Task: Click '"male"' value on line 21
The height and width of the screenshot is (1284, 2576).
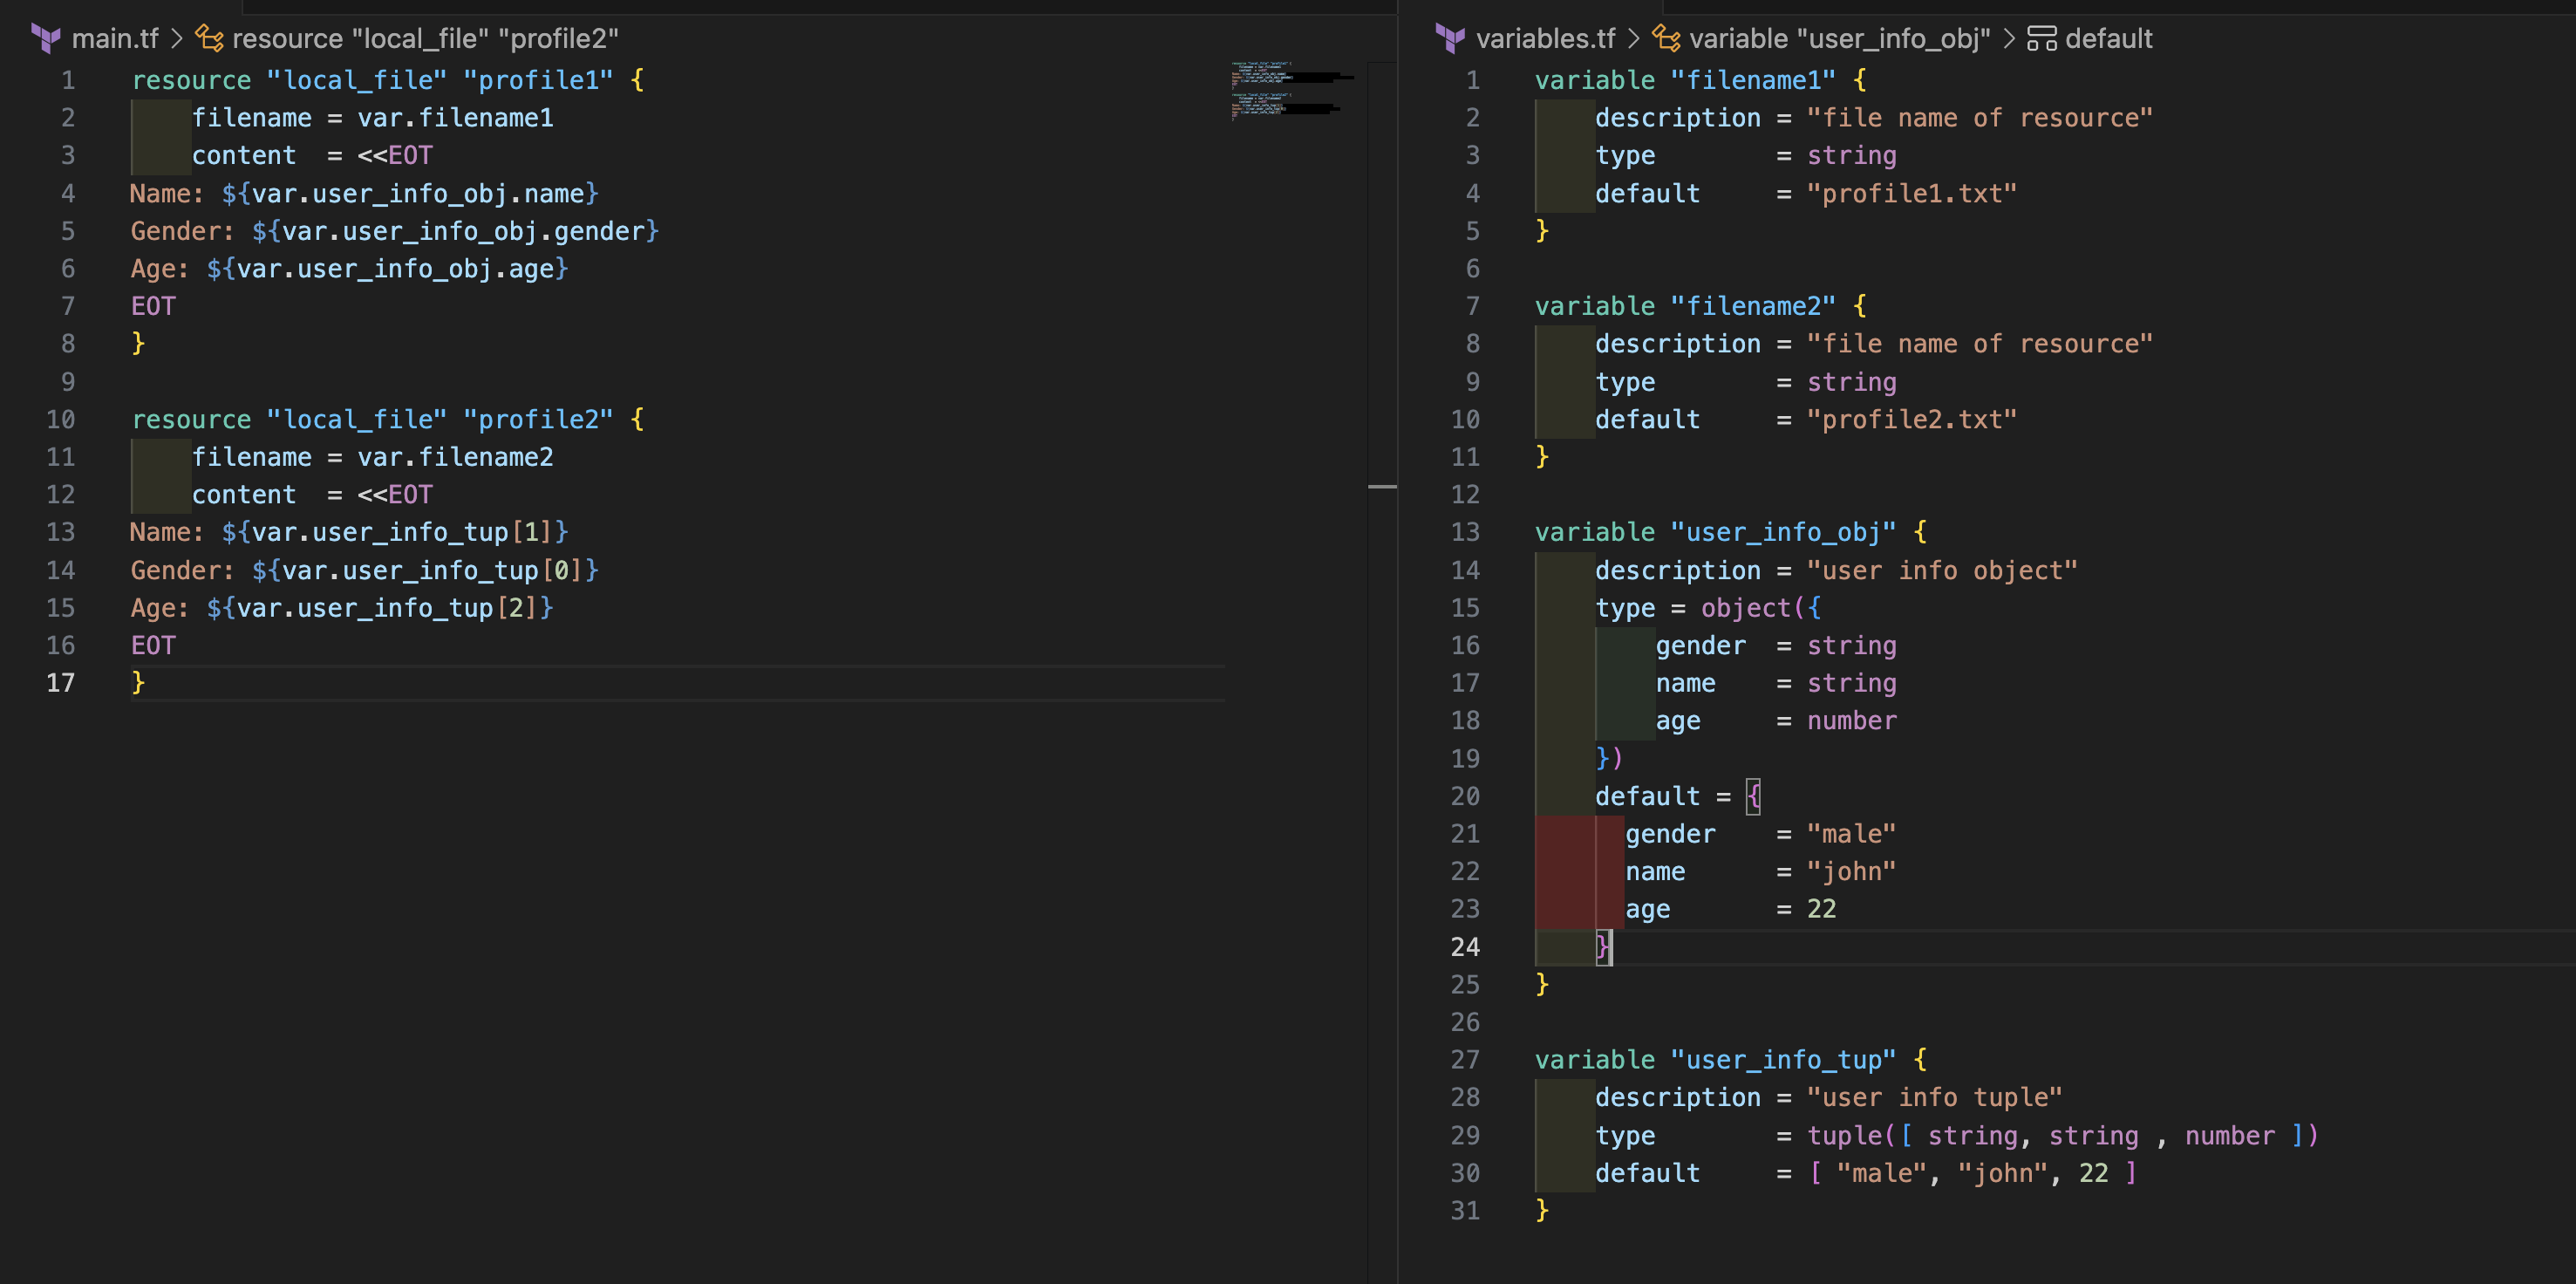Action: tap(1852, 834)
